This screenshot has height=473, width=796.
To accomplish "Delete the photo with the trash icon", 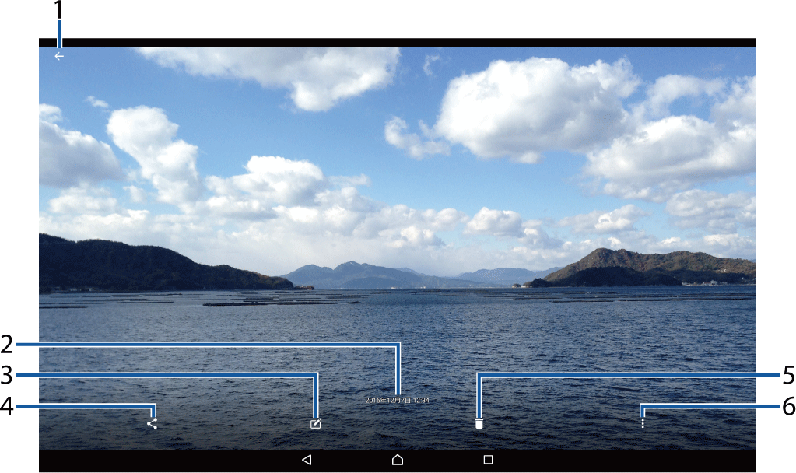I will [479, 424].
